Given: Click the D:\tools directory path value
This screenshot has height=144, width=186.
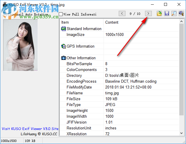Looking at the screenshot, I should [122, 75].
